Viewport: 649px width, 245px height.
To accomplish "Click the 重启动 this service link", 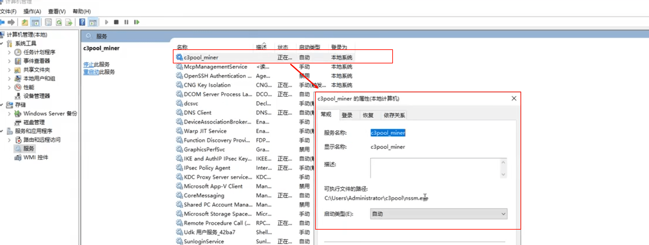I will pos(91,72).
